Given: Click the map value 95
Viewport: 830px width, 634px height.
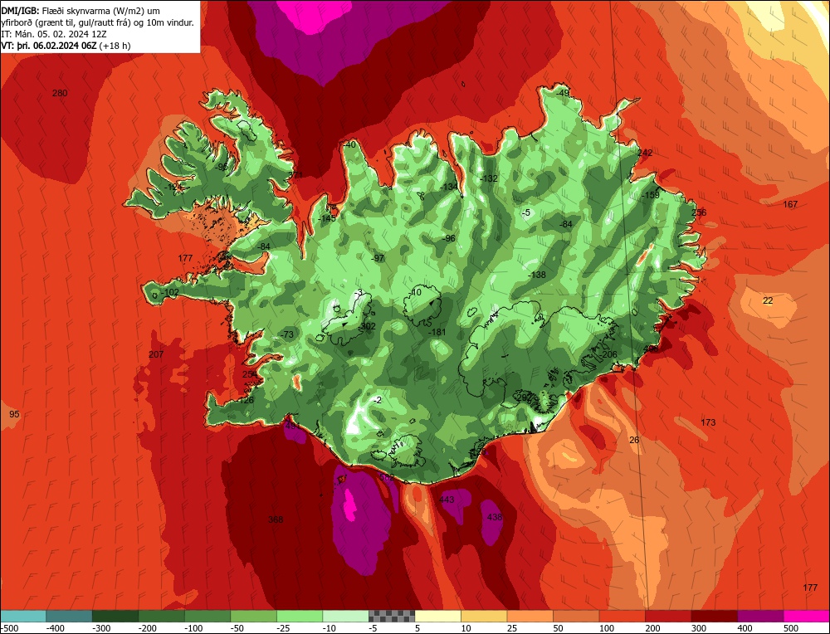Looking at the screenshot, I should click(x=14, y=414).
